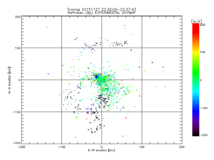Viewport: 214px width, 160px height.
Task: Click the E-W axis tick label "-200"
Action: coord(21,147)
